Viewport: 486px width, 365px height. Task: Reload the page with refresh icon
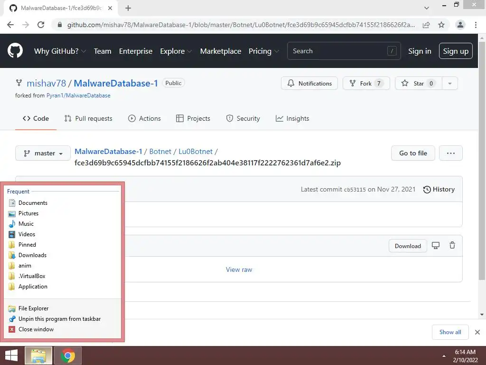pyautogui.click(x=41, y=25)
